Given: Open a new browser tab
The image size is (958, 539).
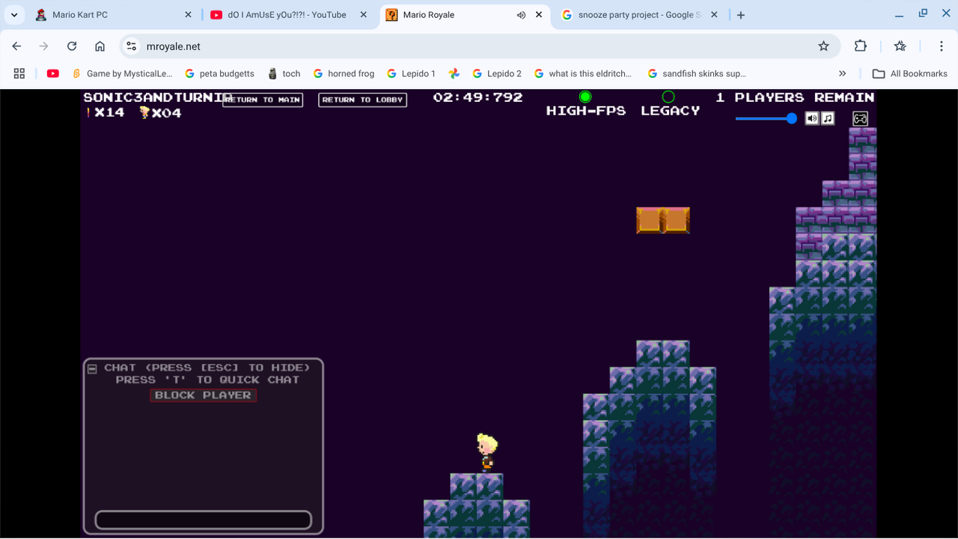Looking at the screenshot, I should click(x=741, y=15).
